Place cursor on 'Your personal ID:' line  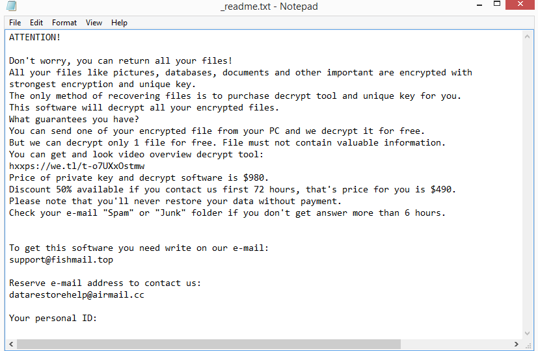point(53,318)
